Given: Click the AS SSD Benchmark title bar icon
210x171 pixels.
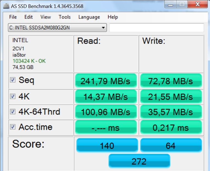Looking at the screenshot, I should tap(6, 6).
